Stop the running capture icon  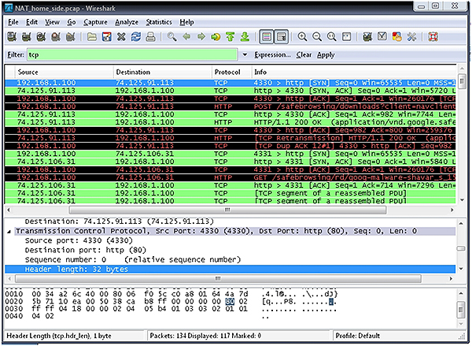(56, 37)
